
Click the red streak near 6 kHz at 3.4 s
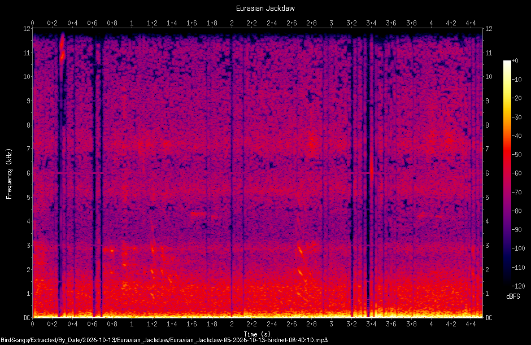[372, 169]
